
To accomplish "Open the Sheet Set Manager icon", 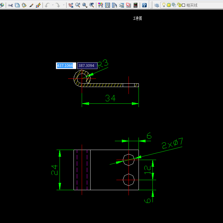I will [x=122, y=5].
